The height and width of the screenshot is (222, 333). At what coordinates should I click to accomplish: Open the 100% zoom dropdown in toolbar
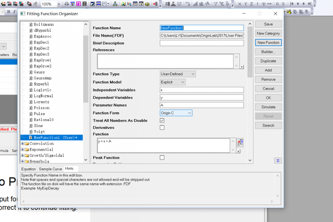tap(59, 4)
